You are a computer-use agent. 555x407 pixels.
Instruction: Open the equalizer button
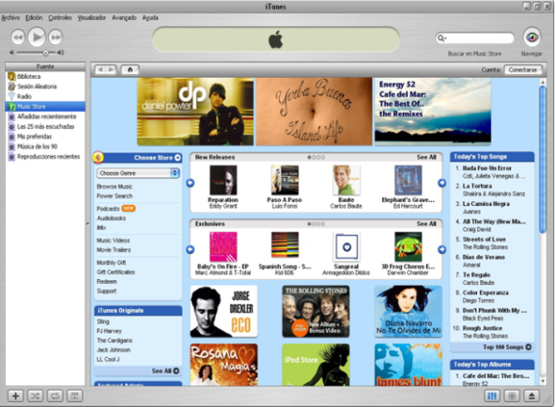492,396
